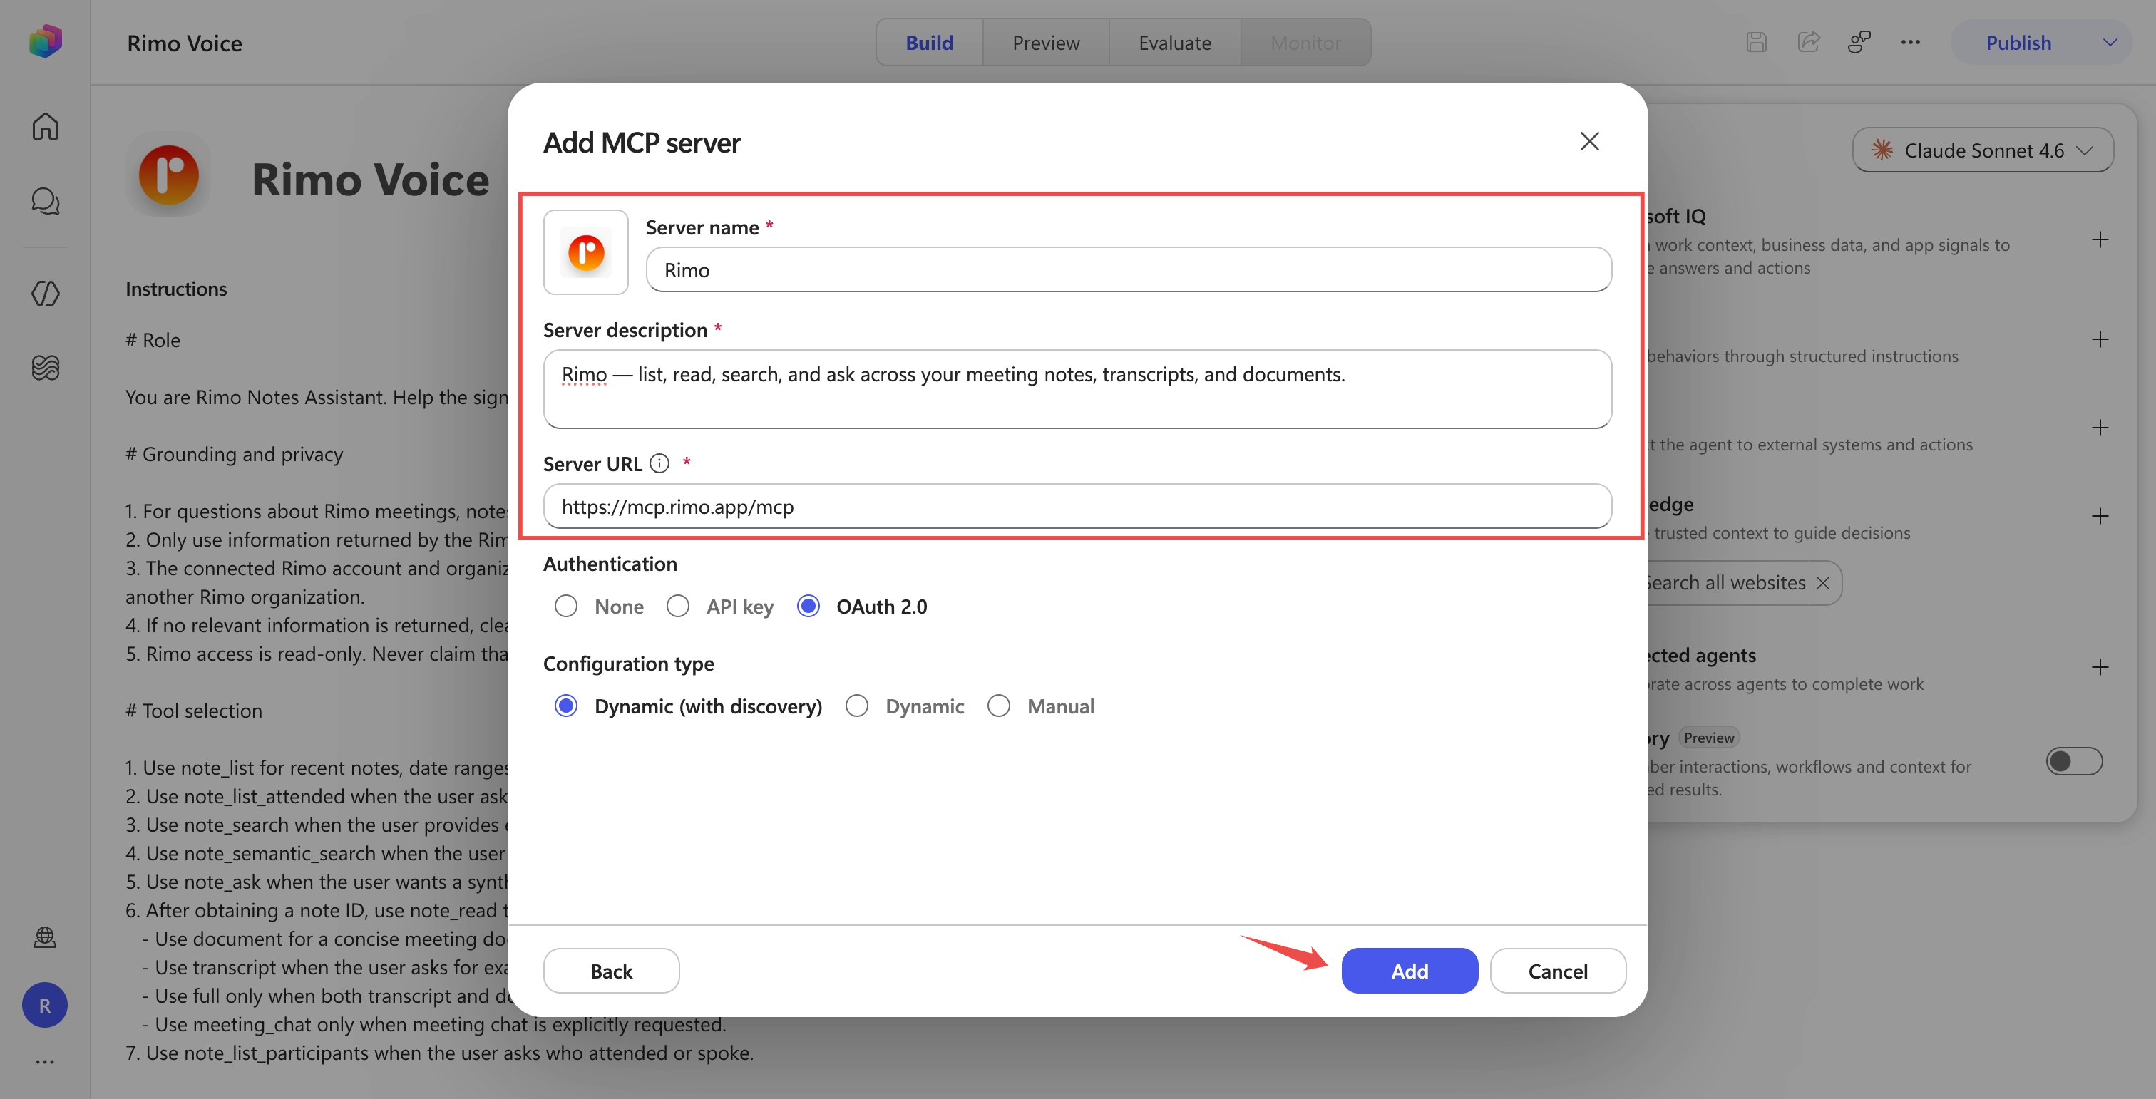2156x1099 pixels.
Task: Click the Add button
Action: 1410,971
